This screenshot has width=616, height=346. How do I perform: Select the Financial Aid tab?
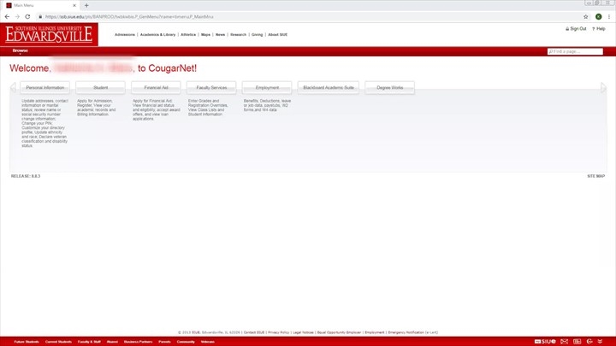click(x=156, y=87)
